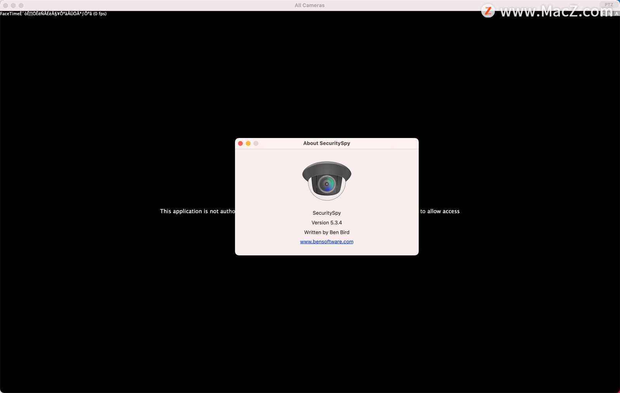Viewport: 620px width, 393px height.
Task: Click the 'Written by Ben Bird' text
Action: pyautogui.click(x=326, y=232)
